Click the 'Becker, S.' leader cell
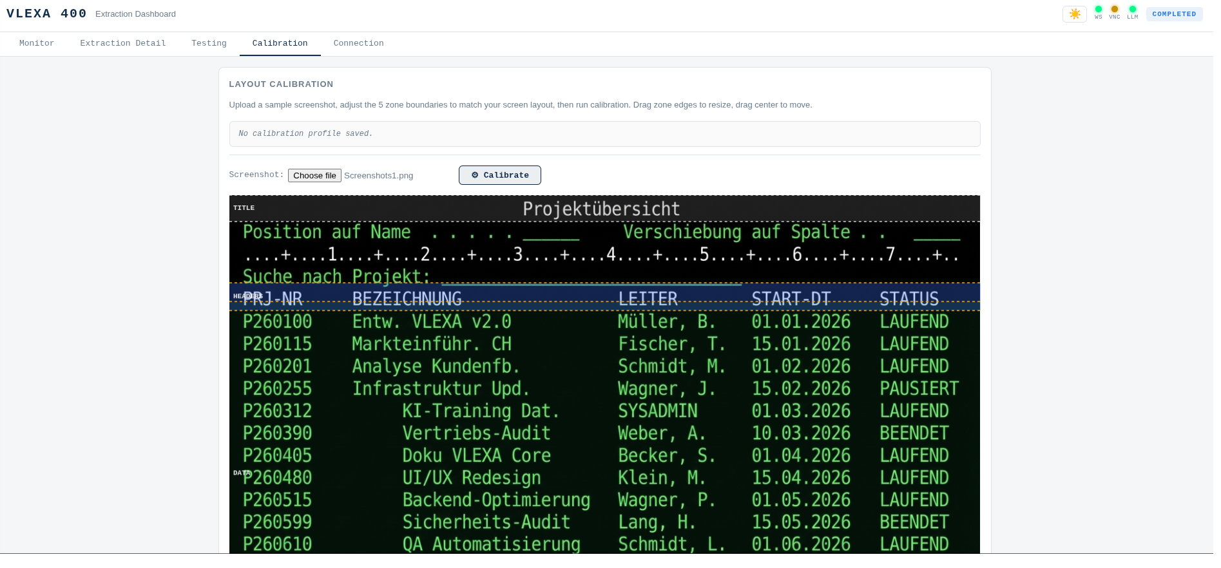Image resolution: width=1221 pixels, height=568 pixels. pos(667,455)
